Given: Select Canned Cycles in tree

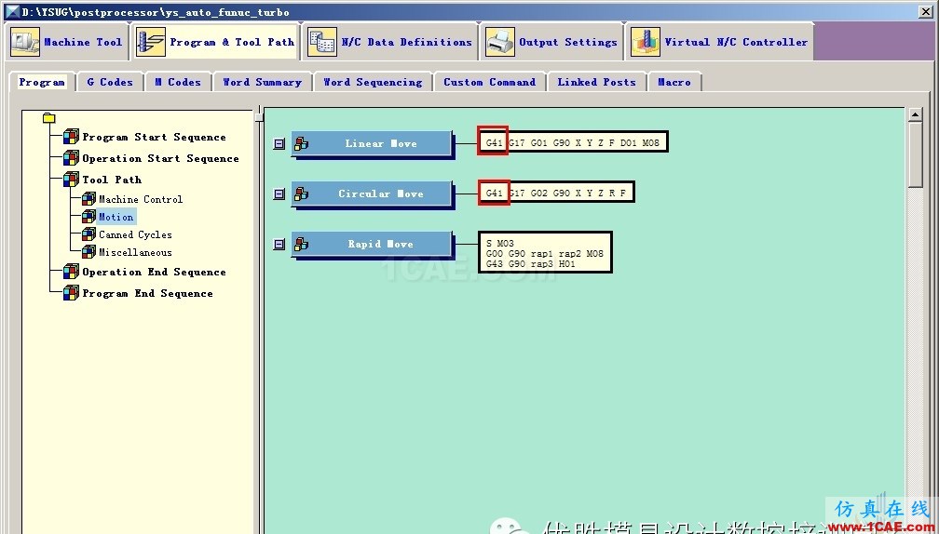Looking at the screenshot, I should [x=135, y=234].
